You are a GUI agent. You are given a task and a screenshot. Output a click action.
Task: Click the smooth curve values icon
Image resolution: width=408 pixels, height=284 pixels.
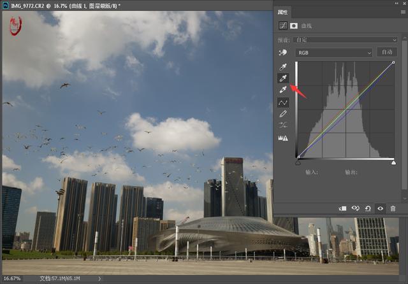[284, 125]
